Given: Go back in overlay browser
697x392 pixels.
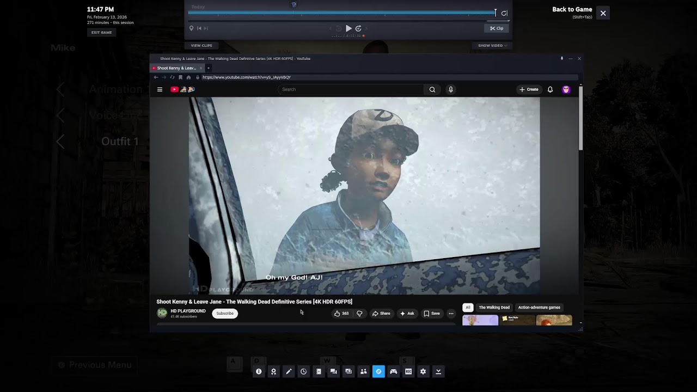Looking at the screenshot, I should tap(156, 77).
